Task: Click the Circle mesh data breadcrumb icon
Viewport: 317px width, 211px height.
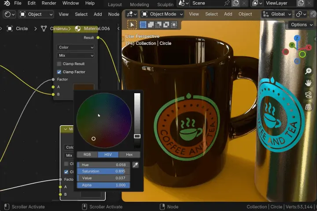Action: pos(44,29)
